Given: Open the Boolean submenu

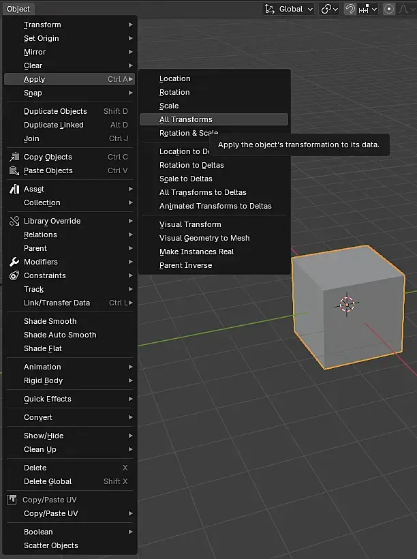Looking at the screenshot, I should 69,532.
